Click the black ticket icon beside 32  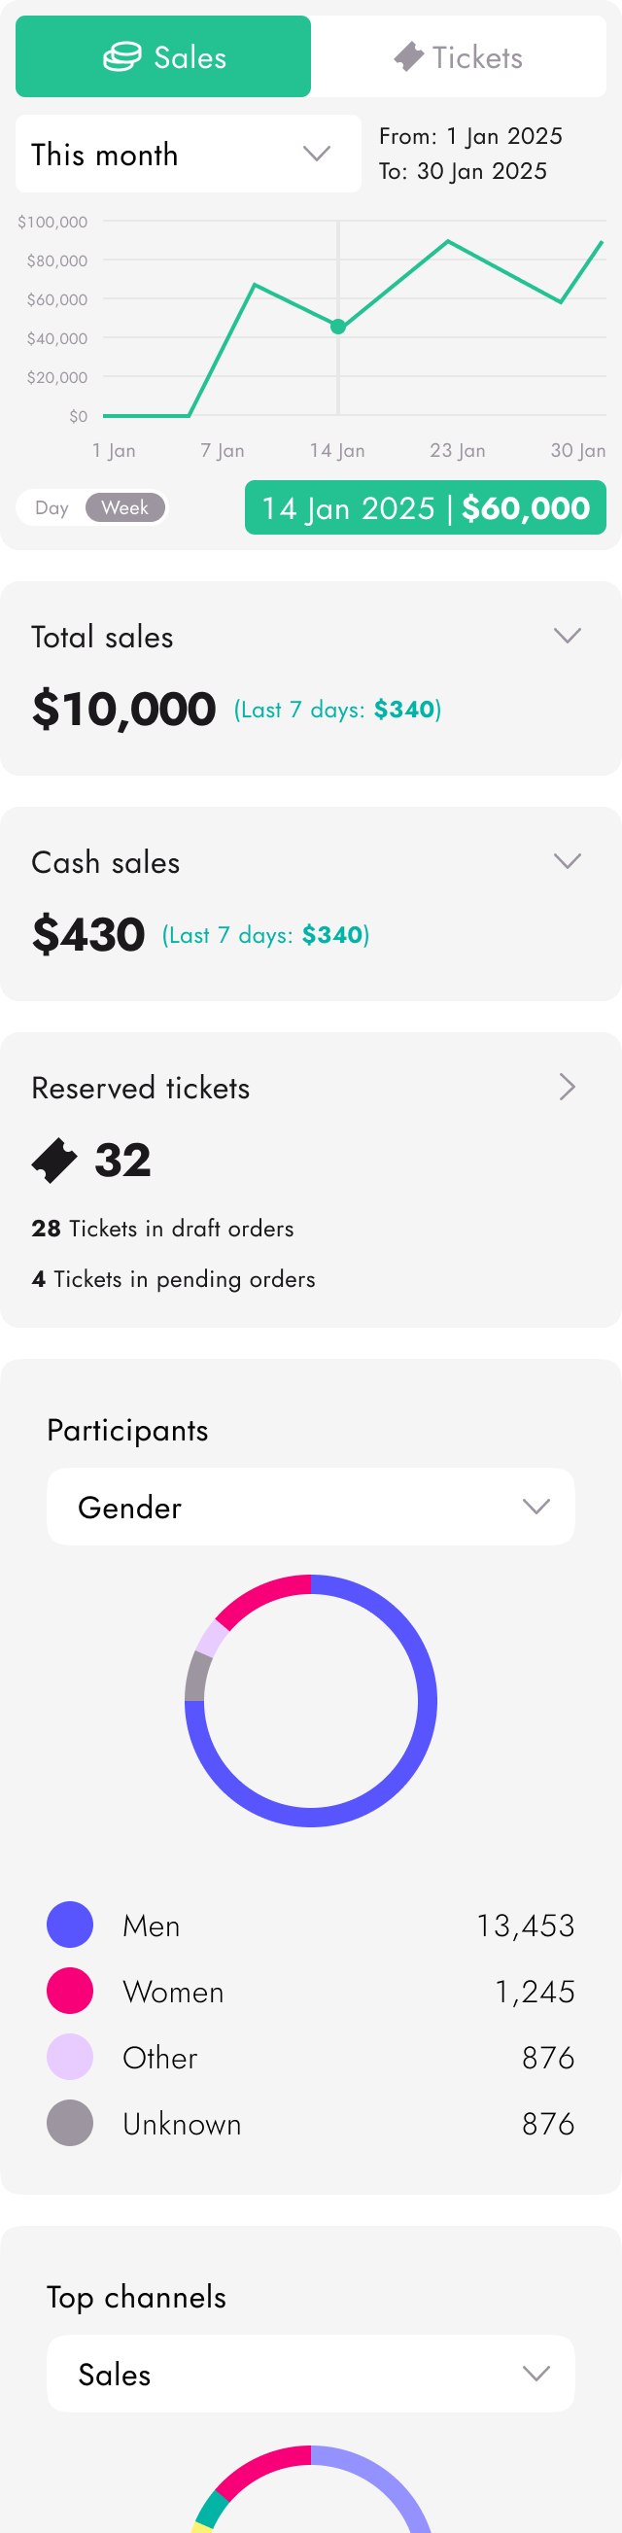[54, 1161]
